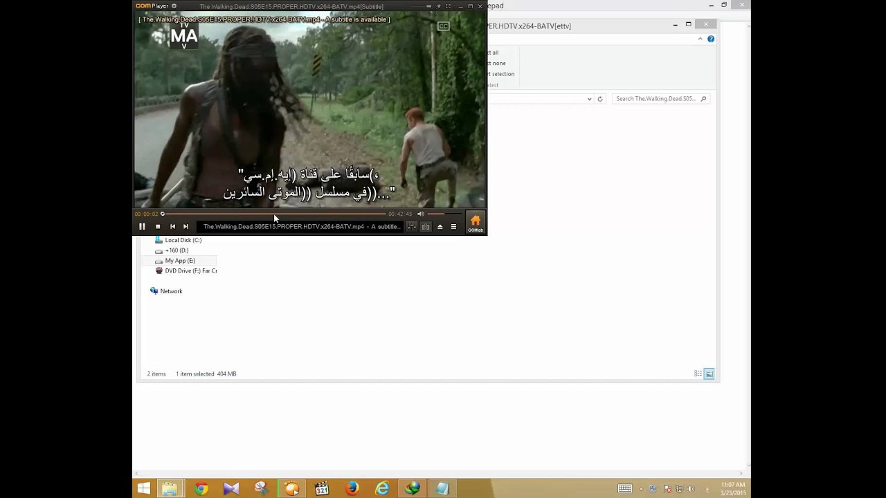Open the GOM Player playlist icon
This screenshot has height=498, width=886.
[453, 227]
